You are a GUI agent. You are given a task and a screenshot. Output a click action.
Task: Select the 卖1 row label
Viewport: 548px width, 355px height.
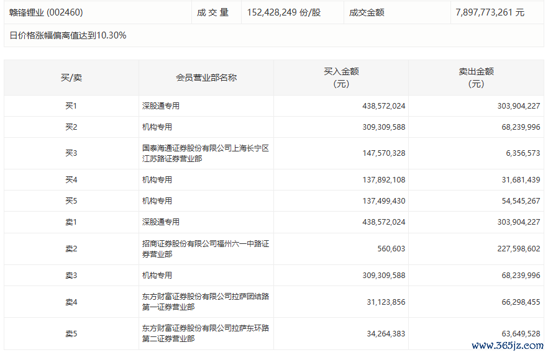tap(71, 222)
